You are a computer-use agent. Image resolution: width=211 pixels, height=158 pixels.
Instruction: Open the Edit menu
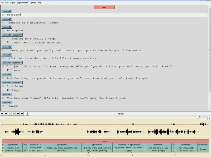point(7,3)
